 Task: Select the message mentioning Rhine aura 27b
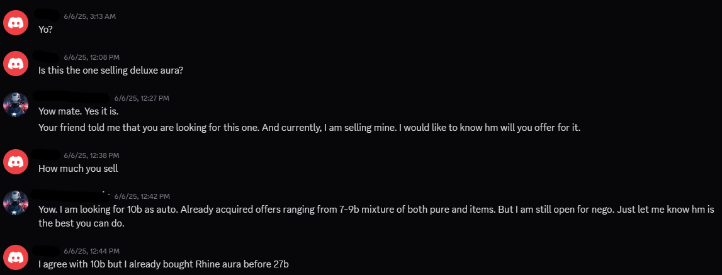(164, 264)
